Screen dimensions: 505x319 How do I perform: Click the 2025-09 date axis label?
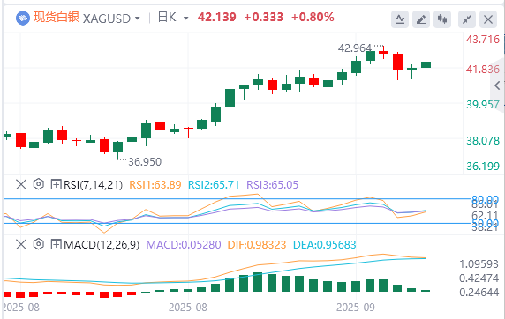point(356,308)
